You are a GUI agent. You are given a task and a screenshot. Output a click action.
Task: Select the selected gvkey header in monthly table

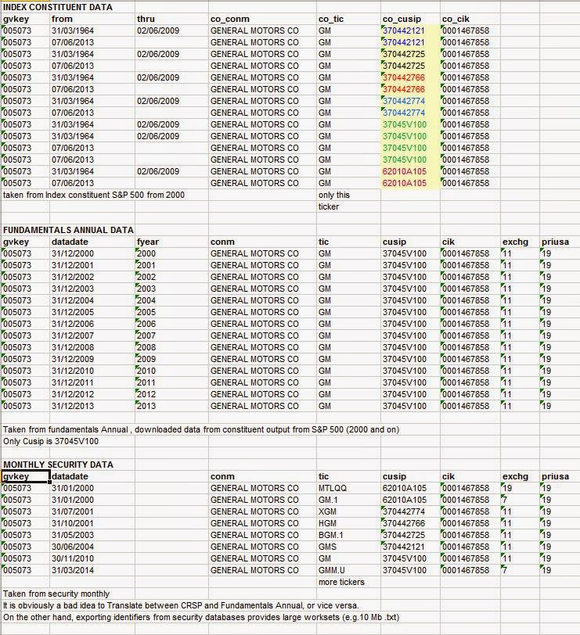26,477
